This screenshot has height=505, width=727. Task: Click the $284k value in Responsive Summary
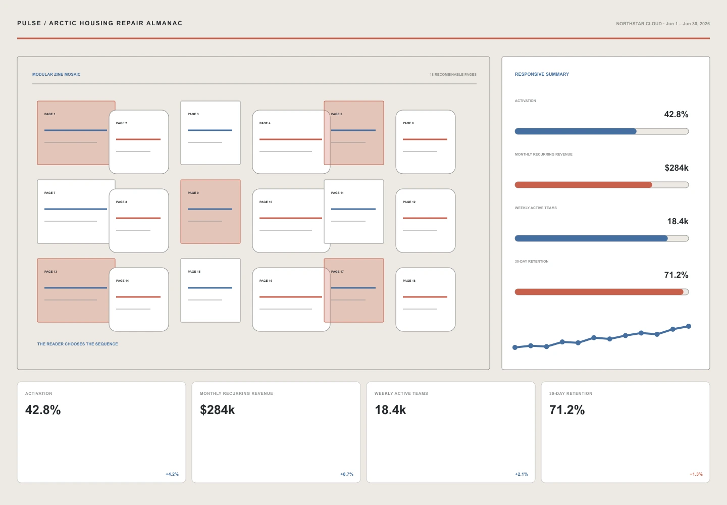677,168
